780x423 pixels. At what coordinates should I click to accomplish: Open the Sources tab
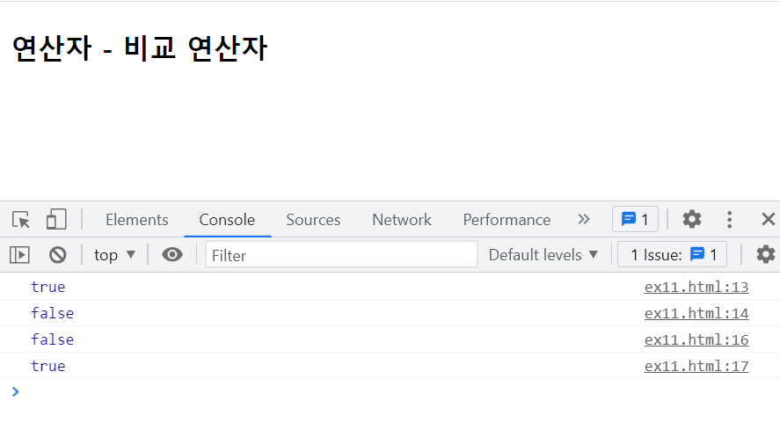(313, 220)
